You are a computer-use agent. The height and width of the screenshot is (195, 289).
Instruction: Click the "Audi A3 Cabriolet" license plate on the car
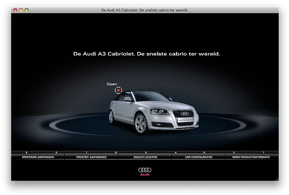point(185,120)
